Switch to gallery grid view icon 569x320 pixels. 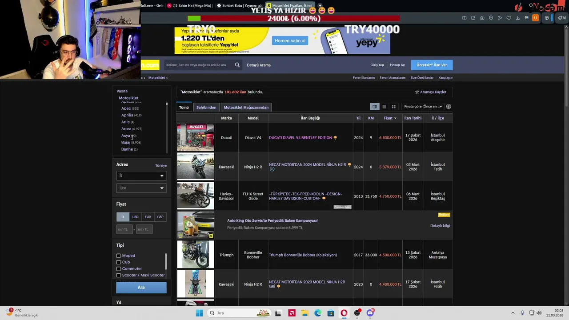point(393,107)
